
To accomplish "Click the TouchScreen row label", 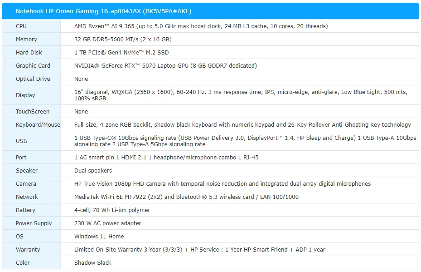I will pyautogui.click(x=33, y=112).
